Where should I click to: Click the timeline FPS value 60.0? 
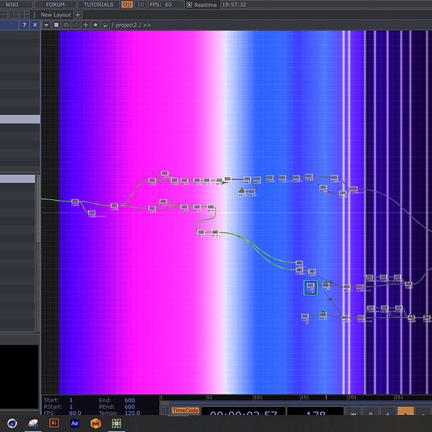(x=75, y=413)
